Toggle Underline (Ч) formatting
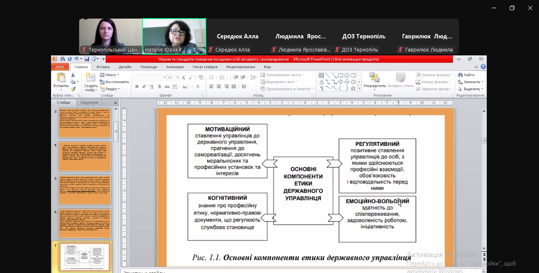The width and height of the screenshot is (539, 273). point(152,86)
